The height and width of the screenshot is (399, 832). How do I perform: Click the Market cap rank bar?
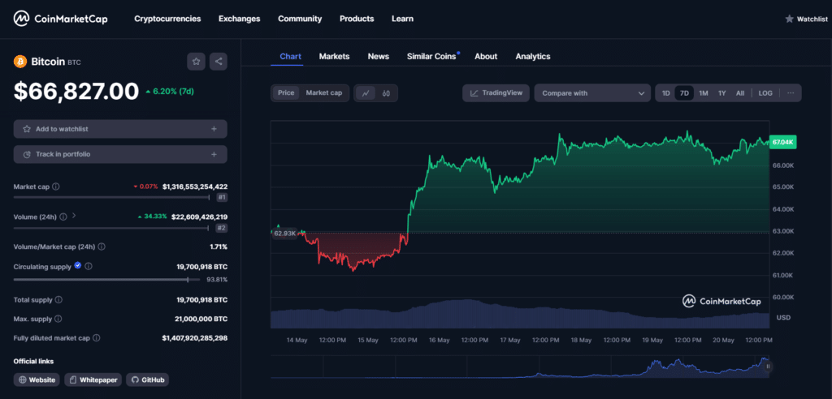point(112,197)
